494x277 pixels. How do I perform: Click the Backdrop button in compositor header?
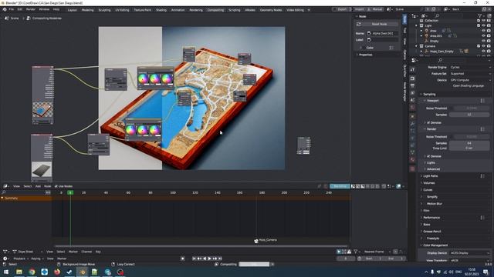pos(340,186)
